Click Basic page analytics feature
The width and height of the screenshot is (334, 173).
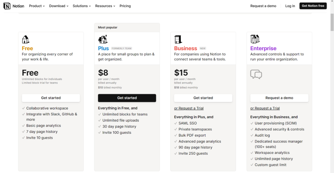43,126
